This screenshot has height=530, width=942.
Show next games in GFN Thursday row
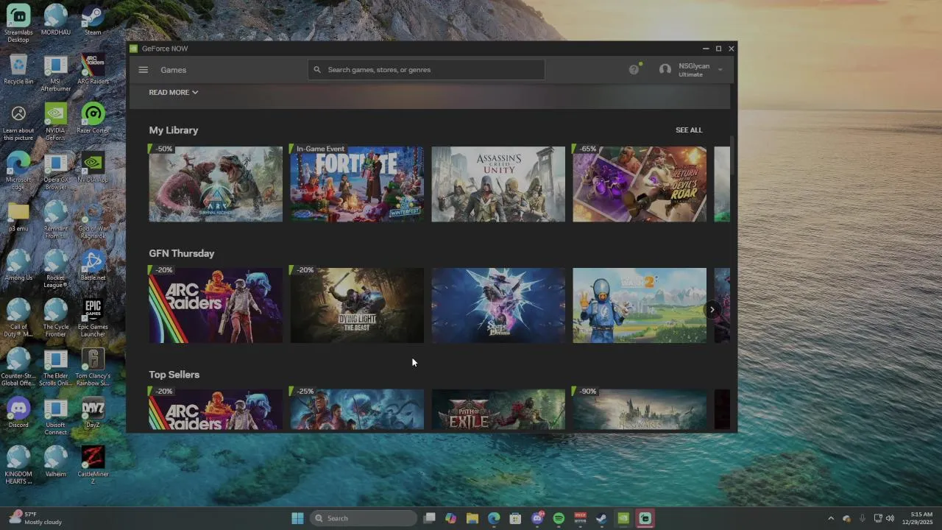click(712, 310)
